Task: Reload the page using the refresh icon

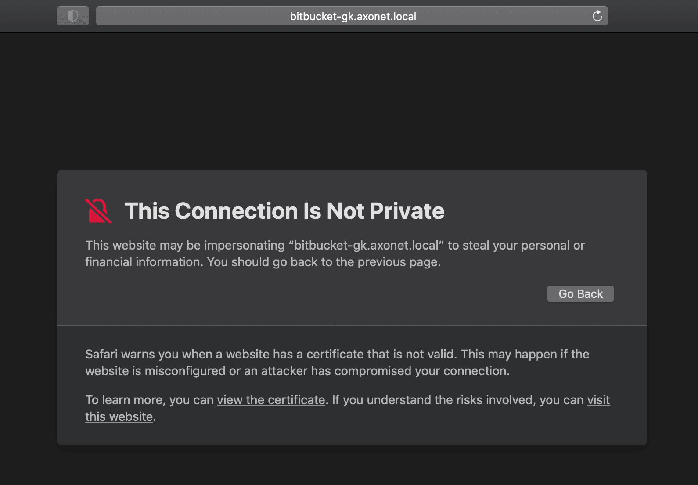Action: pos(597,16)
